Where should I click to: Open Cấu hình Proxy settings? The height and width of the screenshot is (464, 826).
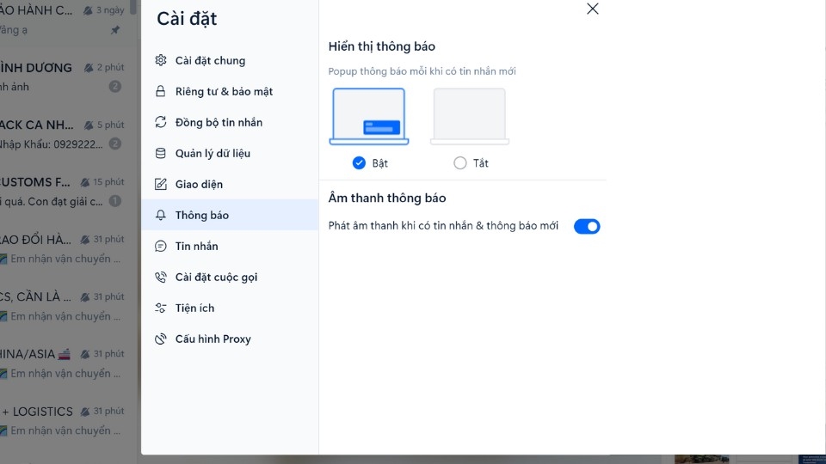click(230, 339)
